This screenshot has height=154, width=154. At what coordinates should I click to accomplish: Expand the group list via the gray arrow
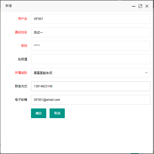click(x=146, y=73)
